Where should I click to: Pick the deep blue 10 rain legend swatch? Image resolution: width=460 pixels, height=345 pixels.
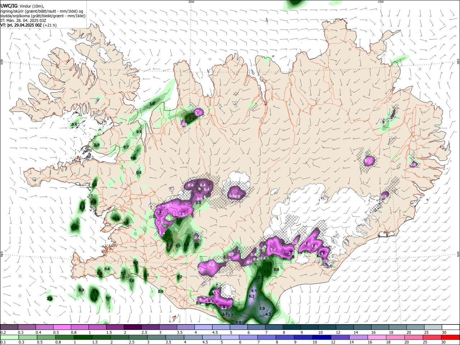coord(322,337)
